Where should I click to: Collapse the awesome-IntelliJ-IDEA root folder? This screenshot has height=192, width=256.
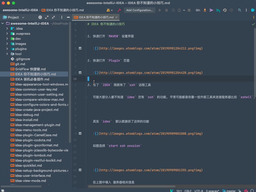point(3,23)
